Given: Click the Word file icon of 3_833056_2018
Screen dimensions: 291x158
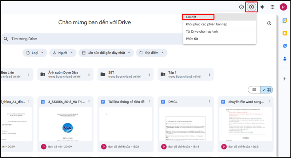Looking at the screenshot, I should coord(43,102).
